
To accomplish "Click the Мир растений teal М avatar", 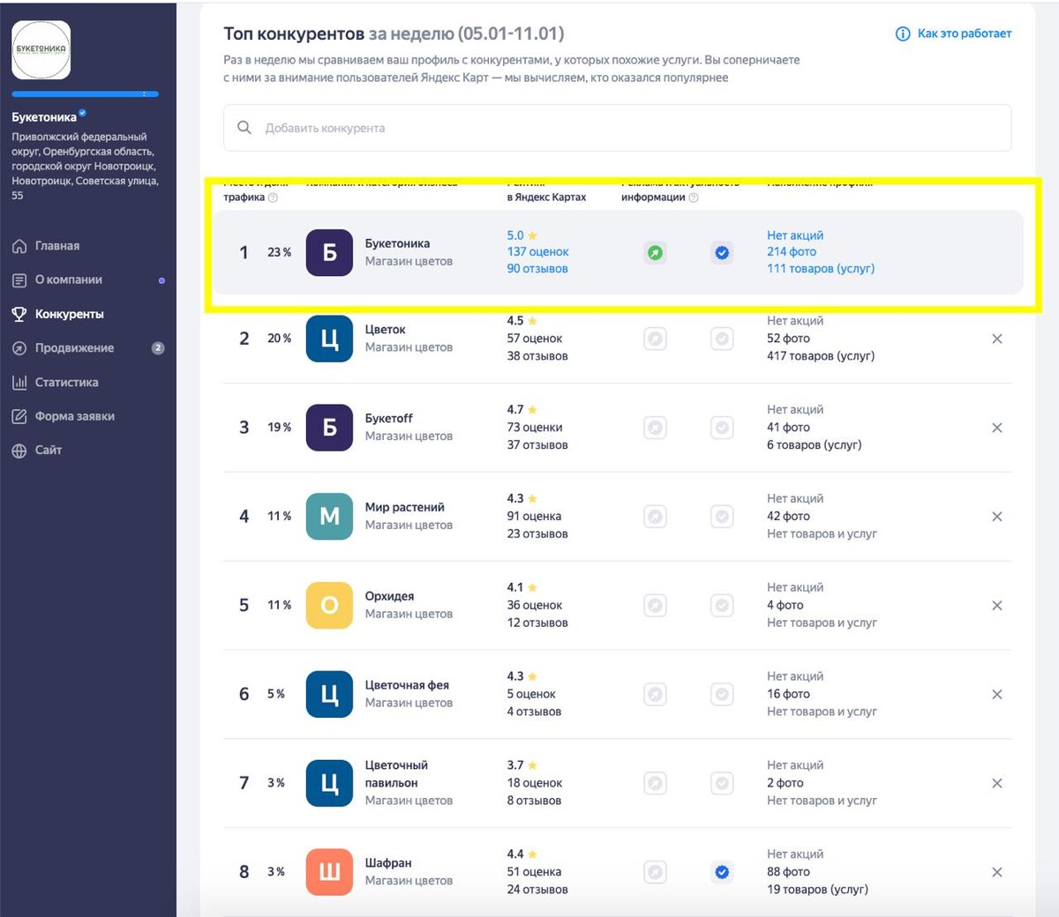I will 329,517.
